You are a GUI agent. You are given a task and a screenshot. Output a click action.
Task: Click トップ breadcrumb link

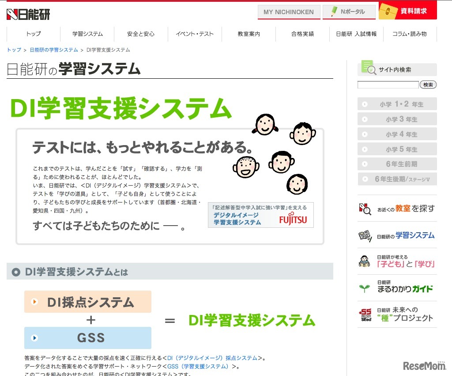click(x=14, y=50)
